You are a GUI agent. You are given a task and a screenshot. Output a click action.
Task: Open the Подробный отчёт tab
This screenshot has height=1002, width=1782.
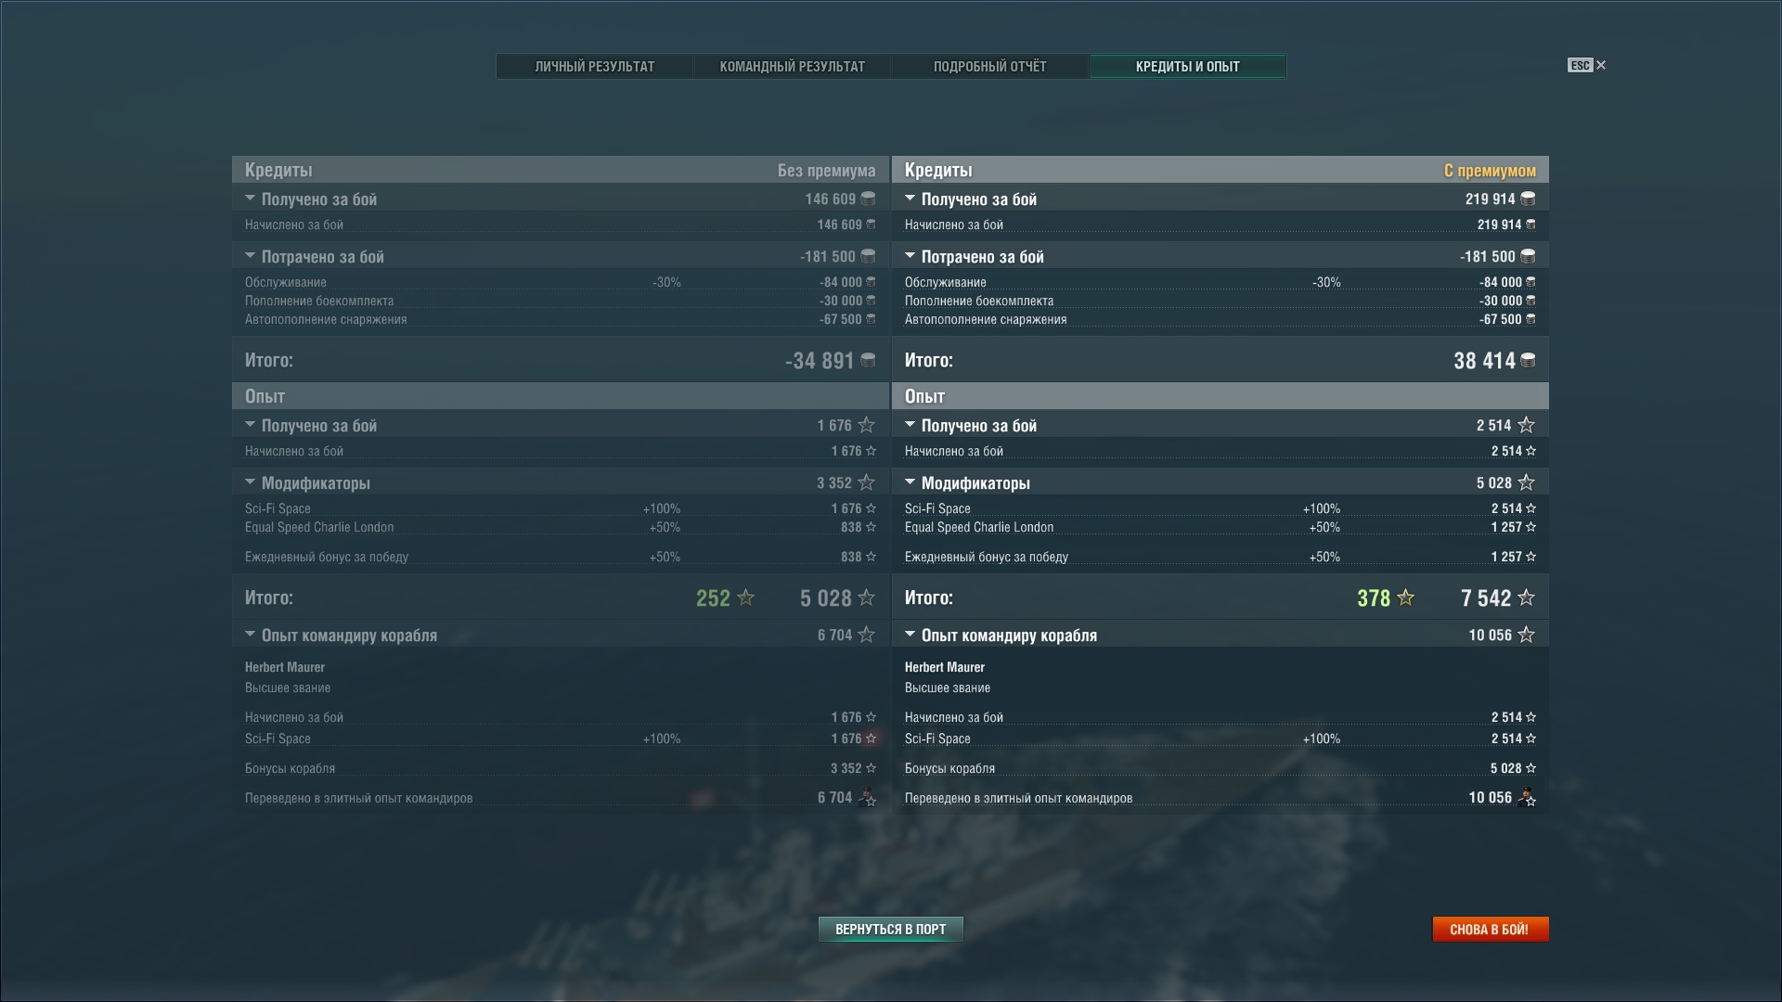pyautogui.click(x=989, y=67)
